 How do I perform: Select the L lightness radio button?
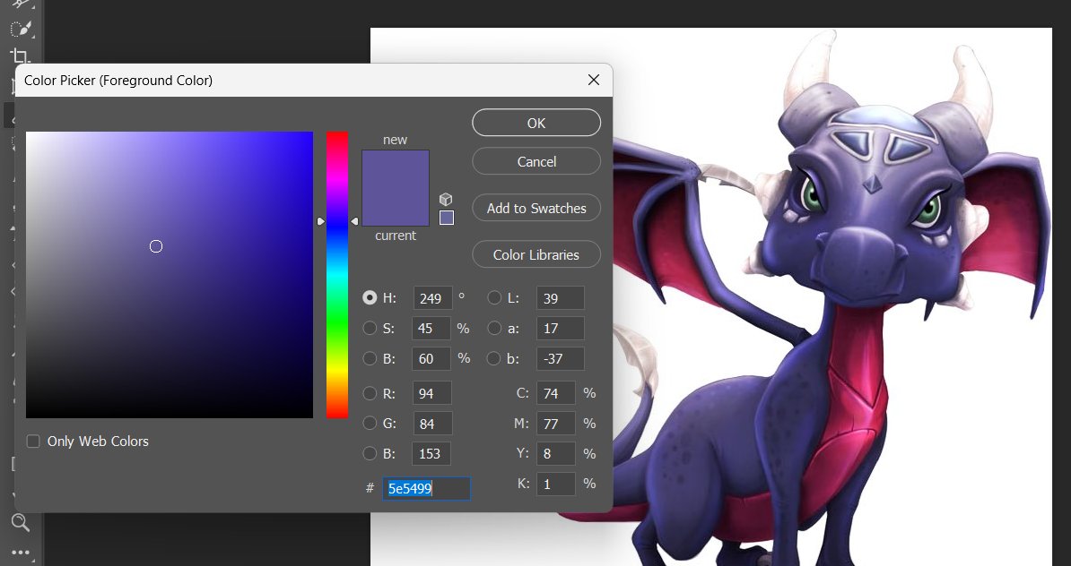tap(494, 298)
